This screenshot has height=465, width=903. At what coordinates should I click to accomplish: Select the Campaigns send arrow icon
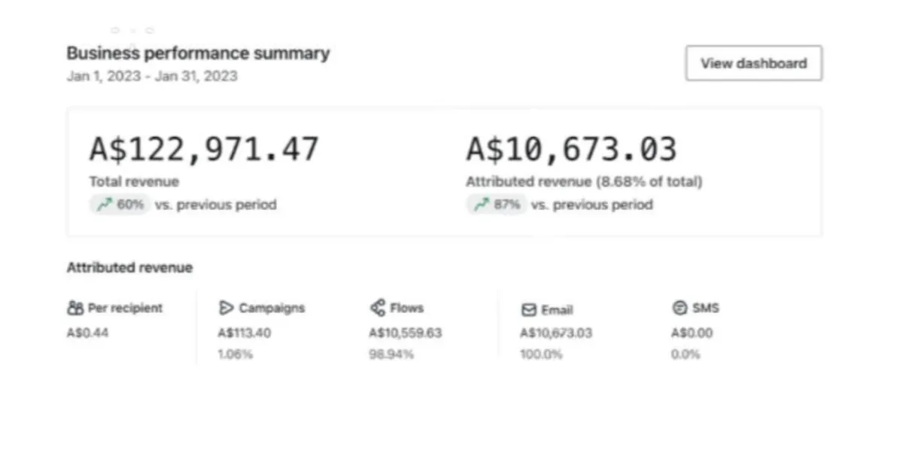coord(226,308)
